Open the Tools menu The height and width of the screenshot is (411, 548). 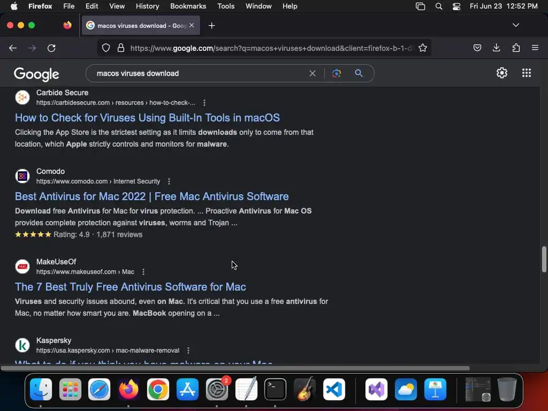226,6
